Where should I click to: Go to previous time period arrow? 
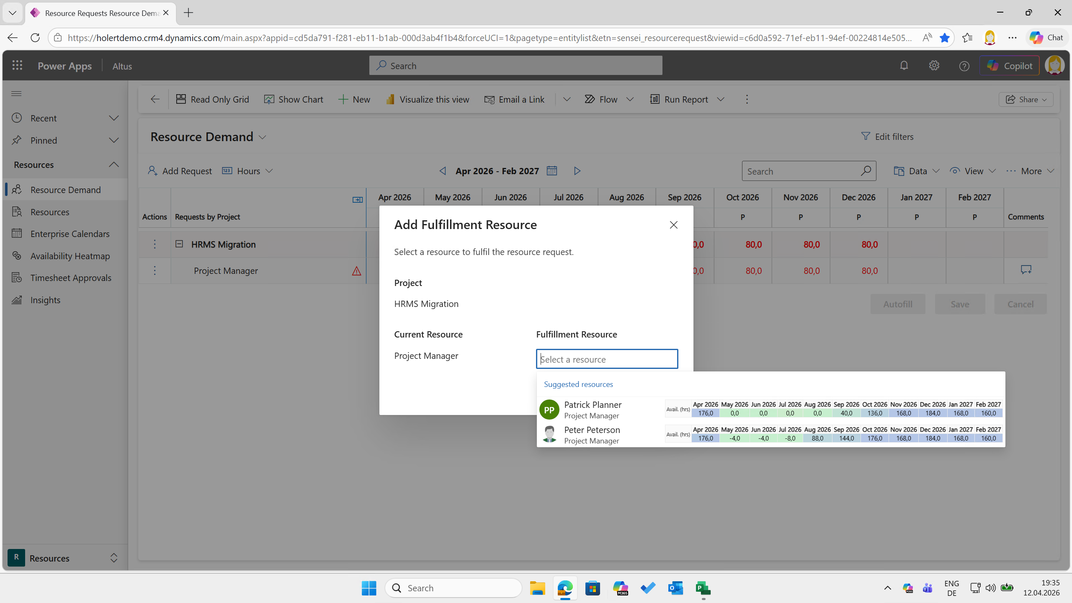coord(443,171)
